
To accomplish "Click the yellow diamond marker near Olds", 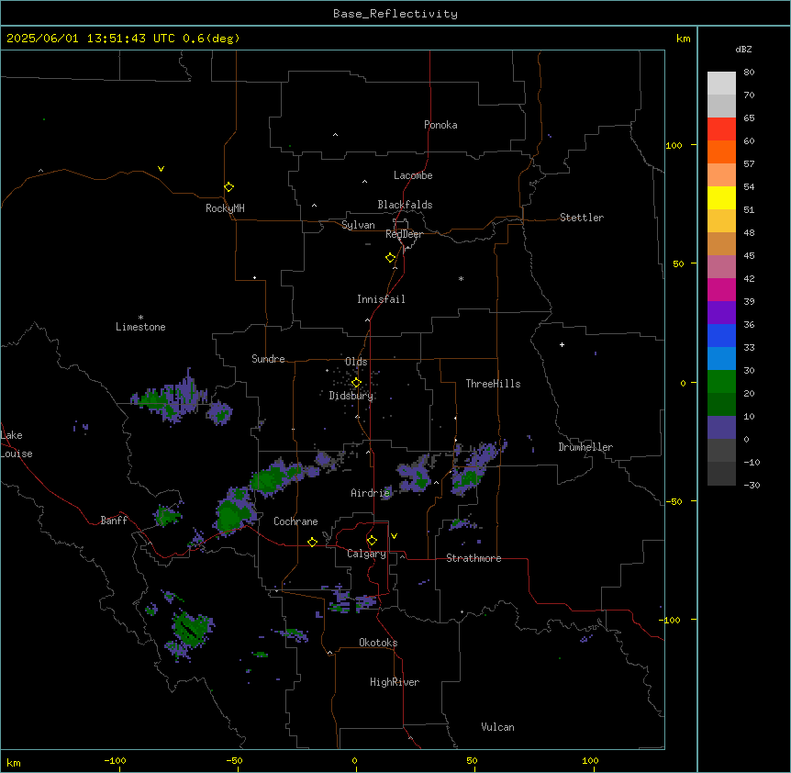I will [x=356, y=383].
